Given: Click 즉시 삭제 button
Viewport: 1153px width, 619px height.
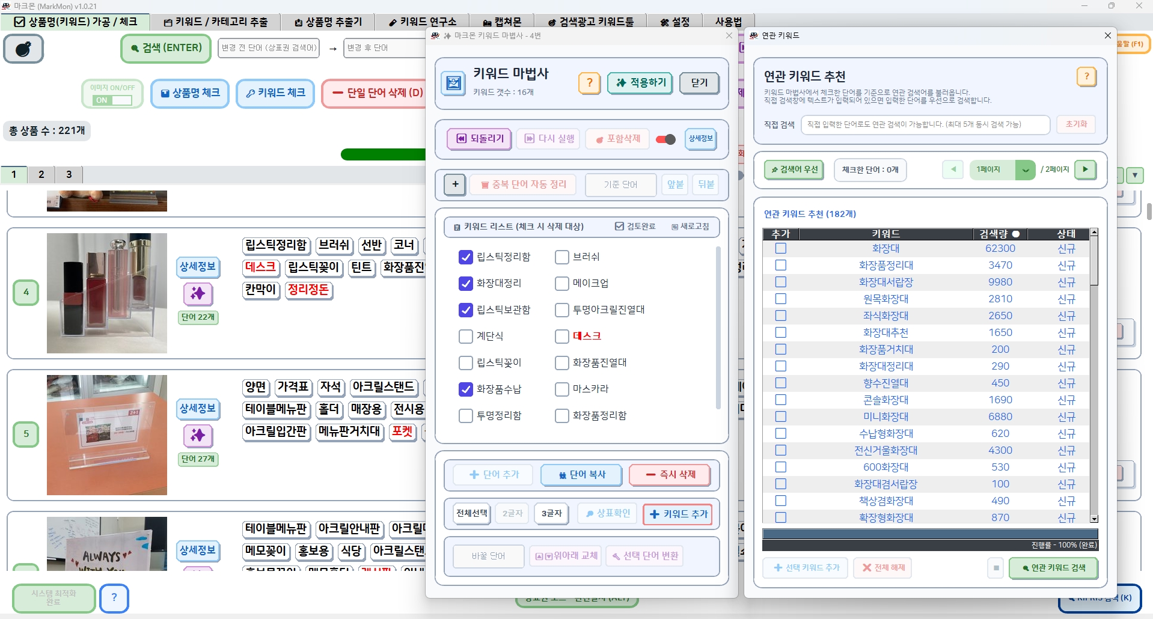Looking at the screenshot, I should click(x=670, y=475).
